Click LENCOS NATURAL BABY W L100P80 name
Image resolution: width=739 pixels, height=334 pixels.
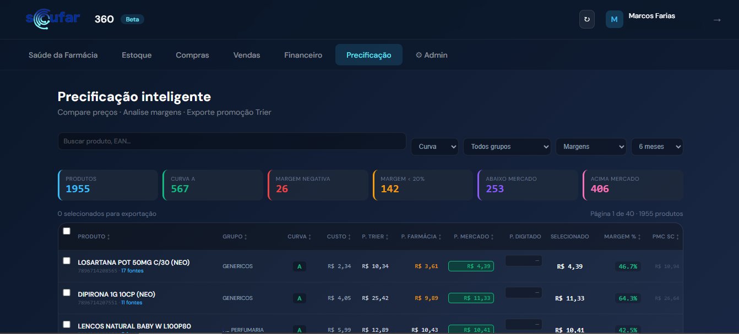tap(134, 326)
